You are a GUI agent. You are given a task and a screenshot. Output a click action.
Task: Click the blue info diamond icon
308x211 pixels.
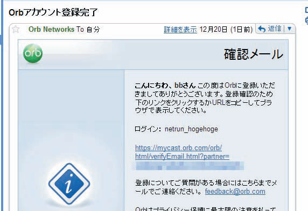click(x=69, y=184)
